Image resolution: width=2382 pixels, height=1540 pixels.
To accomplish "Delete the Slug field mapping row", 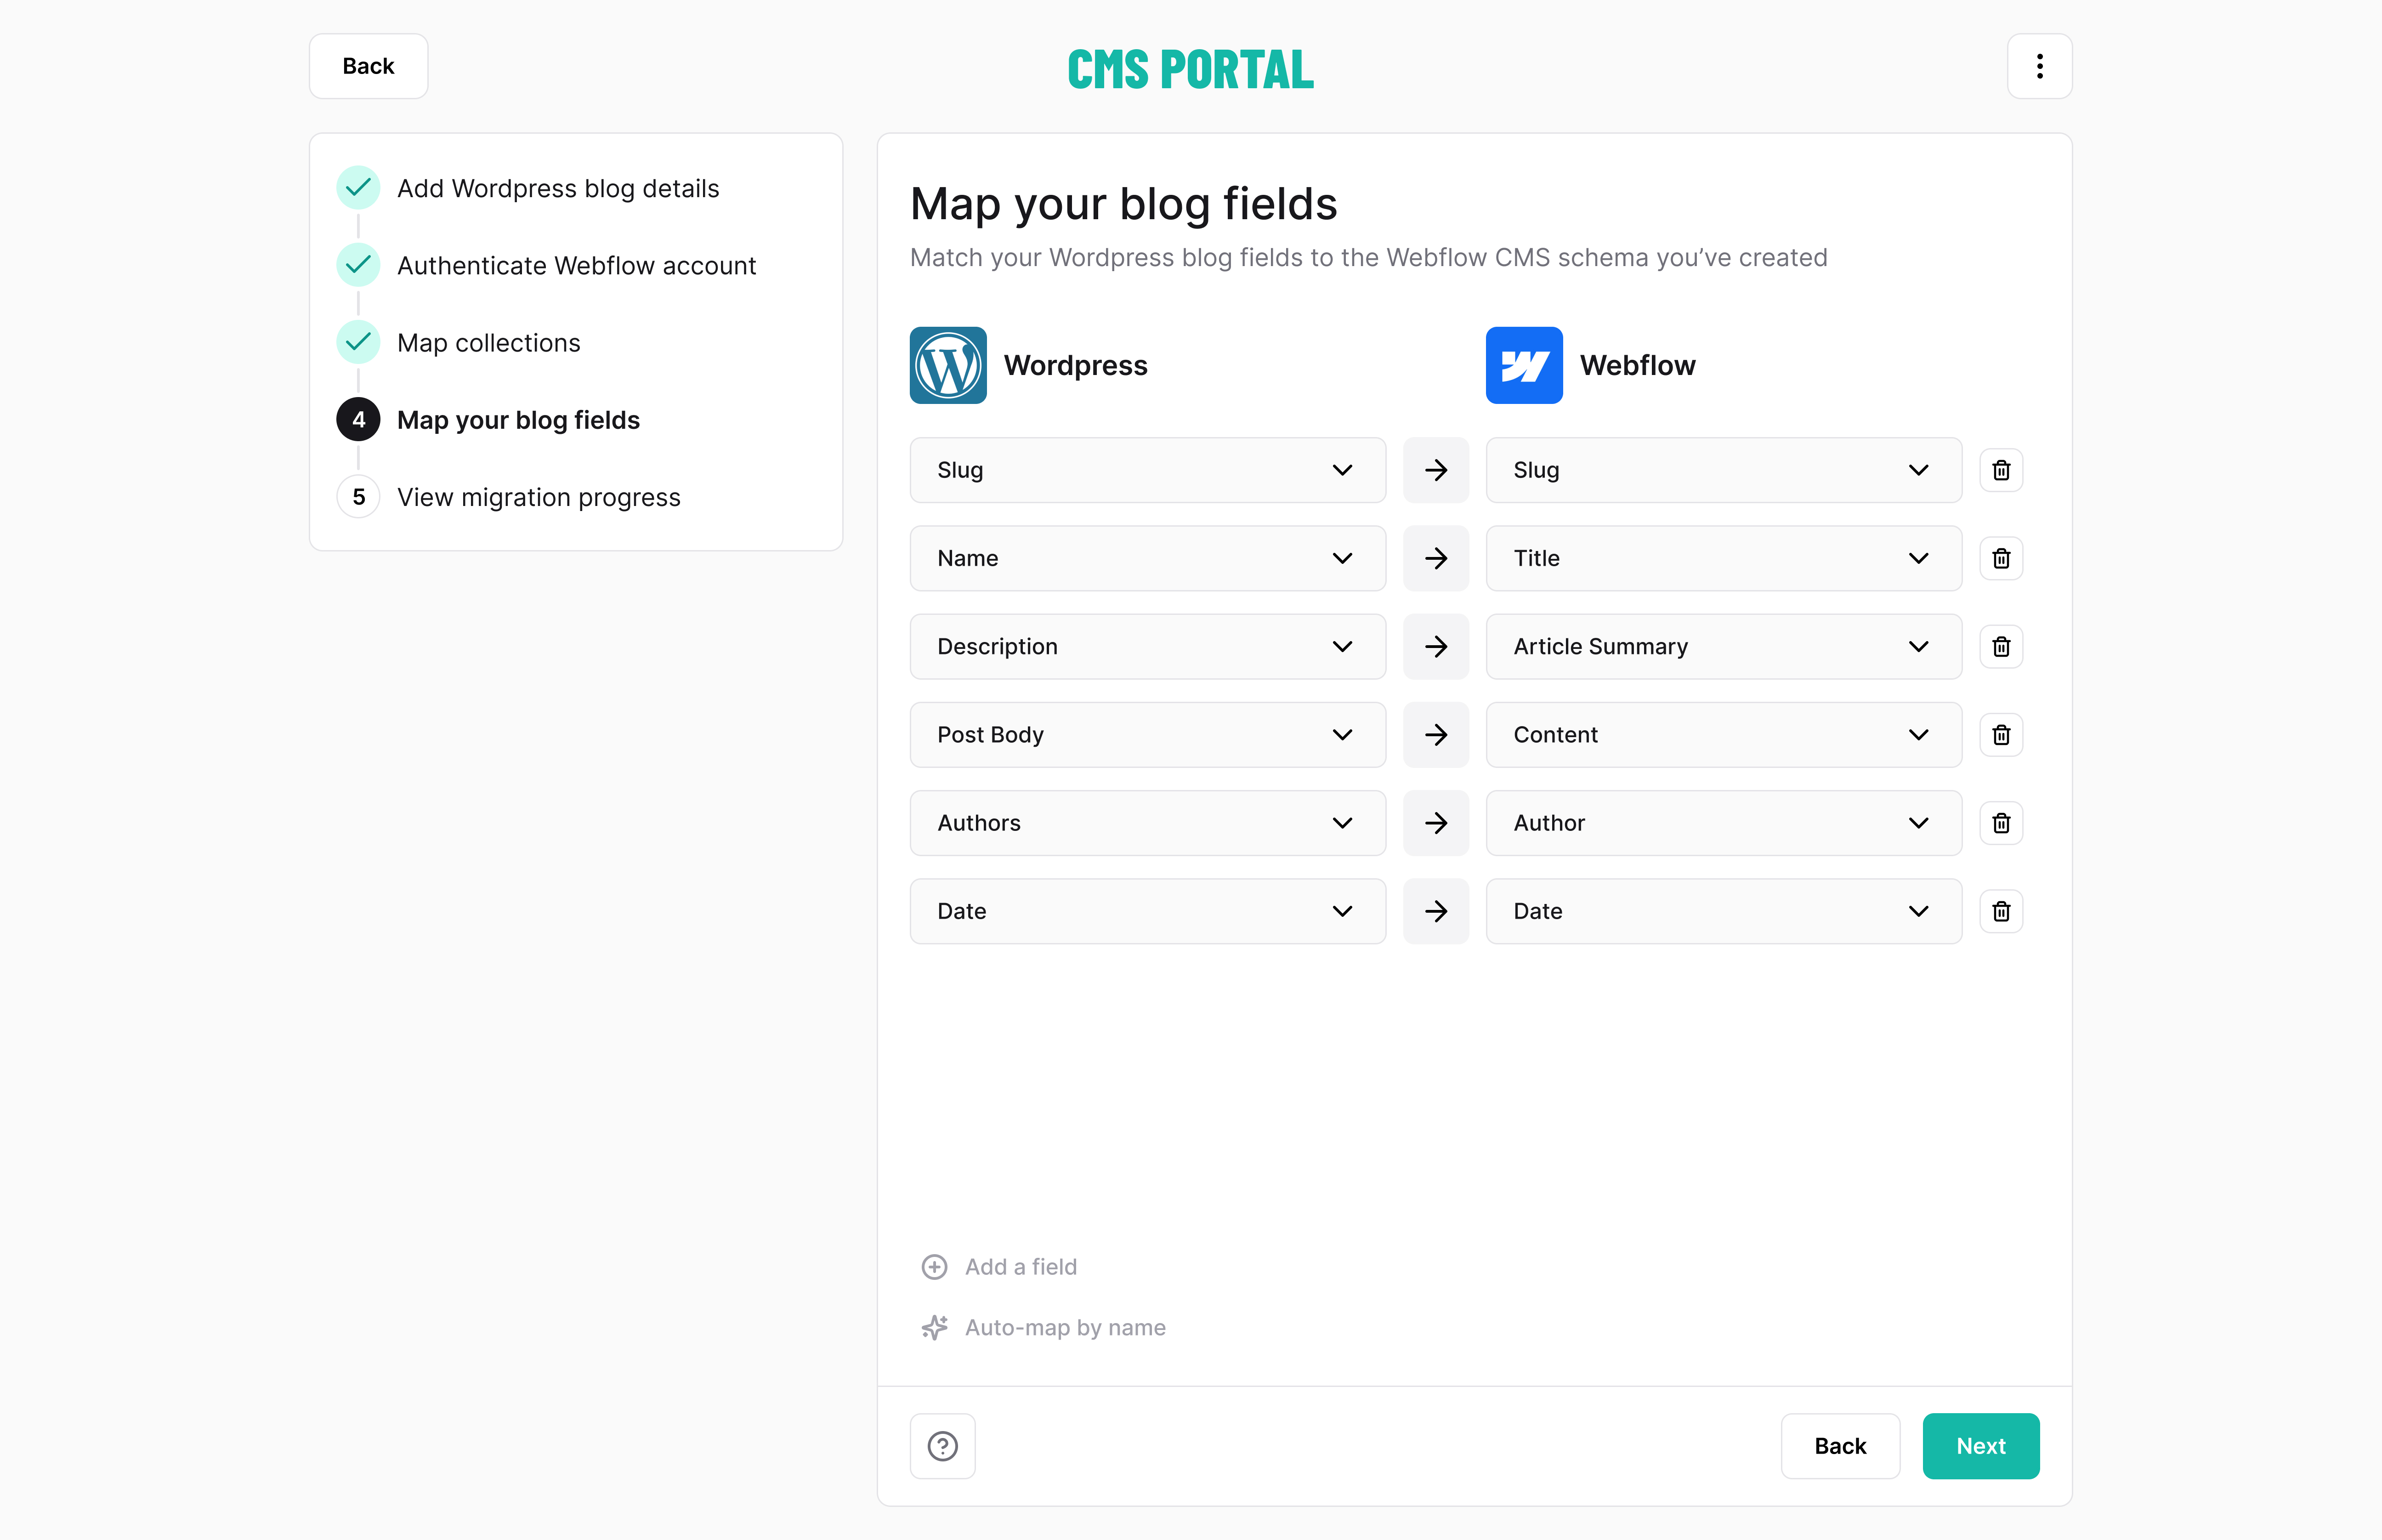I will (x=2000, y=470).
